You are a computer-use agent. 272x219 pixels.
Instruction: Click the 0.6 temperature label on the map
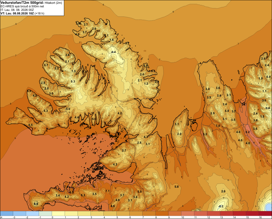pos(36,204)
